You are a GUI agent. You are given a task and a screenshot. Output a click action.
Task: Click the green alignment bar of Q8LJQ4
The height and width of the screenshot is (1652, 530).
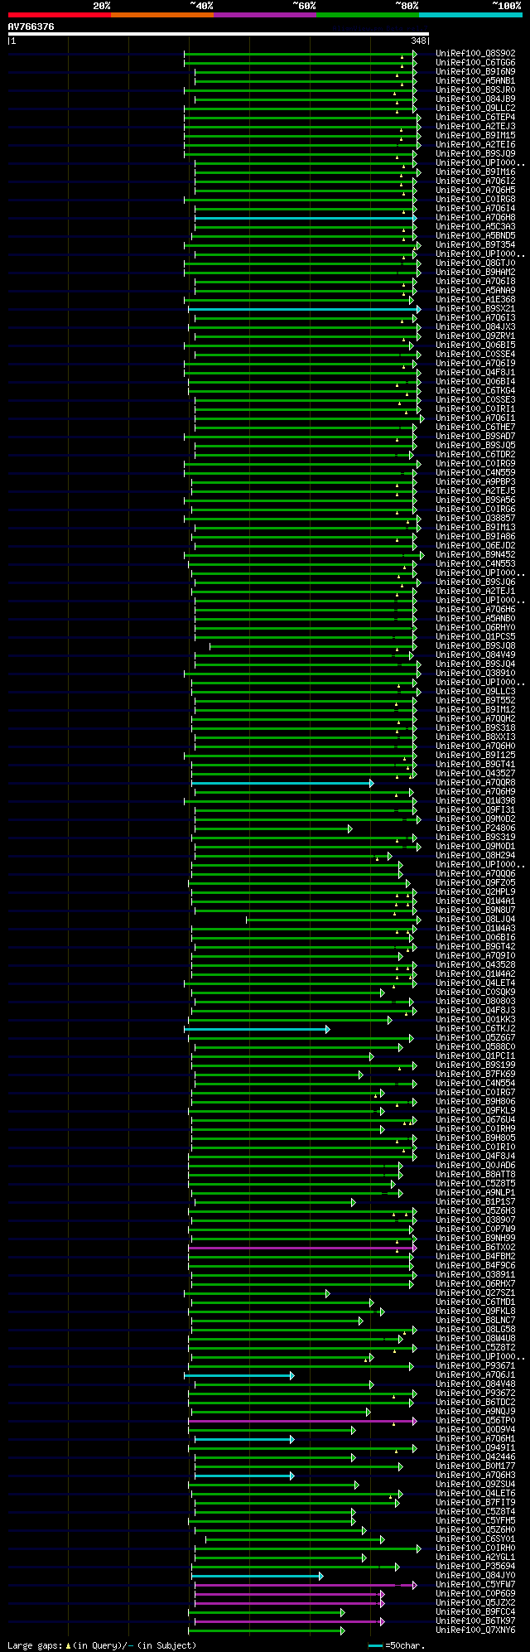[334, 919]
